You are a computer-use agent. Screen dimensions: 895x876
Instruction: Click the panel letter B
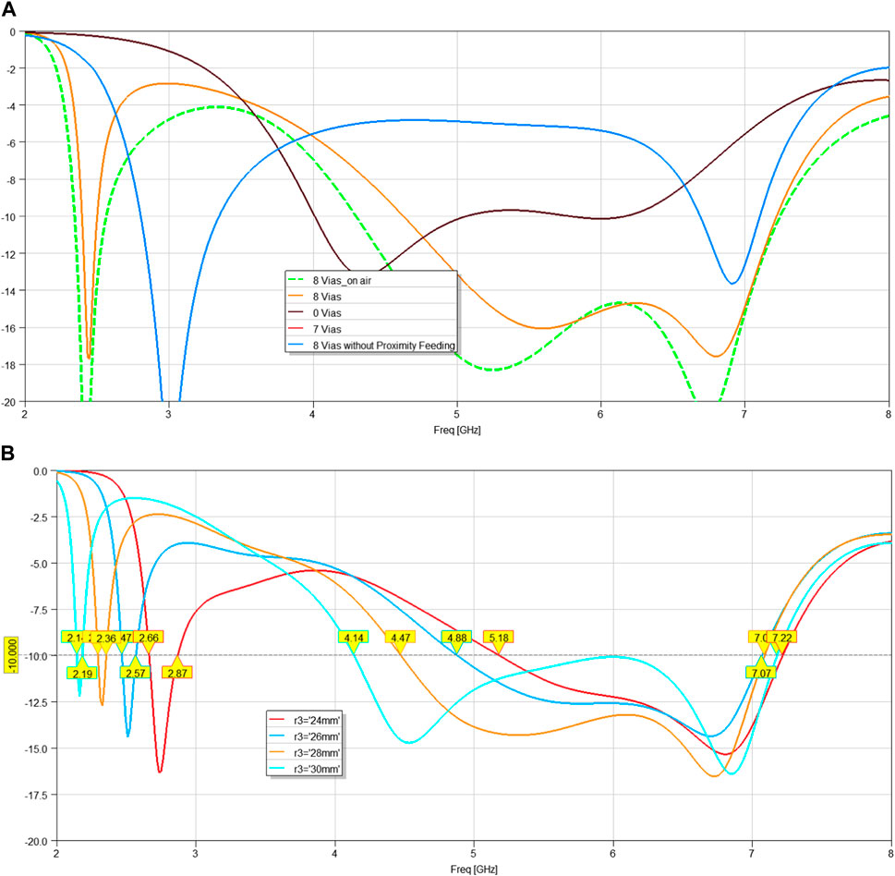click(8, 453)
